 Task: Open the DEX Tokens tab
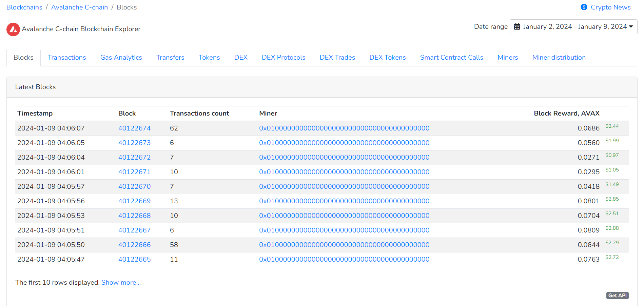(x=388, y=58)
